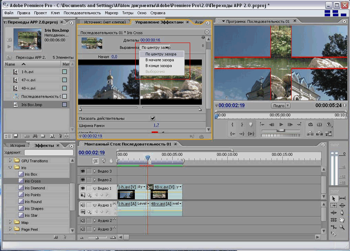350x251 pixels.
Task: Expand the Видео 3 track triangle
Action: pyautogui.click(x=95, y=171)
